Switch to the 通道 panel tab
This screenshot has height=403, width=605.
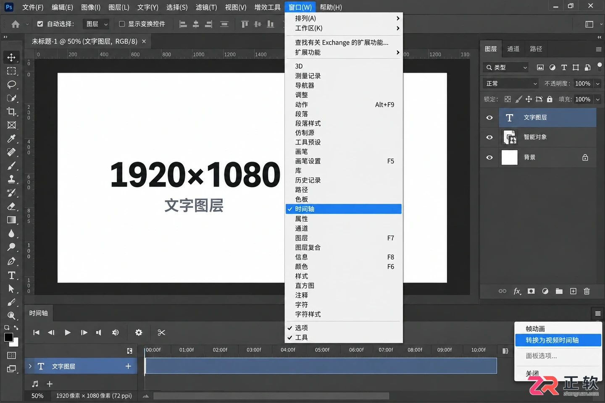(513, 49)
